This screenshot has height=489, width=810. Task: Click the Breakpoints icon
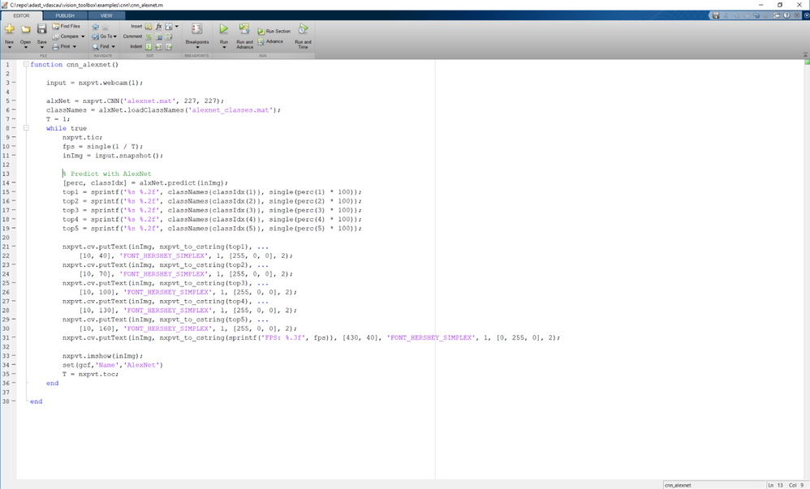197,29
